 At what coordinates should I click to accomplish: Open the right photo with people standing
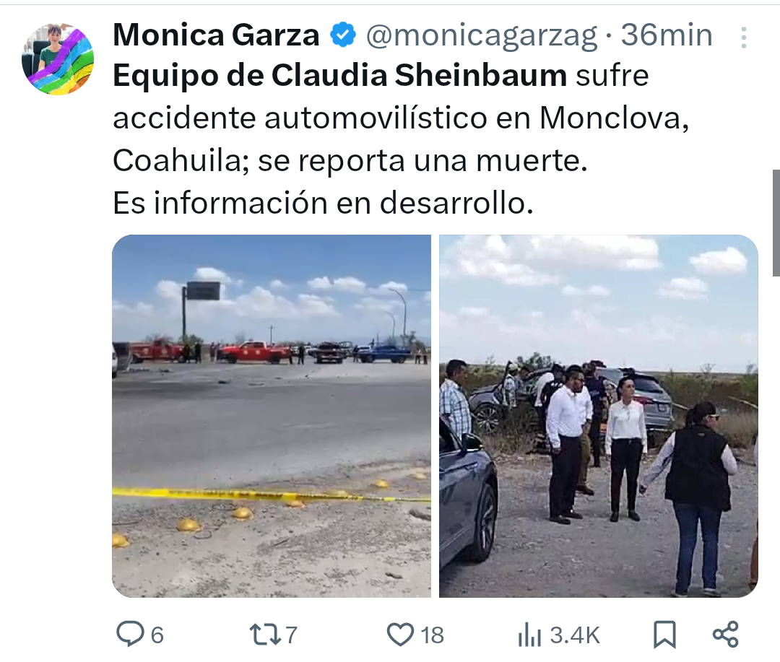point(599,416)
